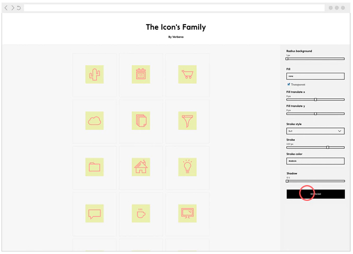Select the cactus icon
The height and width of the screenshot is (254, 353).
coord(94,74)
